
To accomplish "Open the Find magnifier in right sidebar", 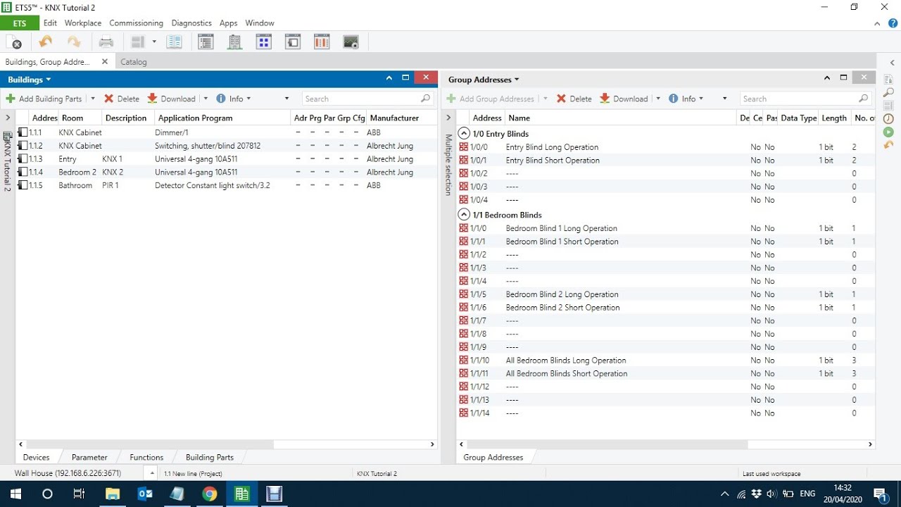I will [889, 92].
